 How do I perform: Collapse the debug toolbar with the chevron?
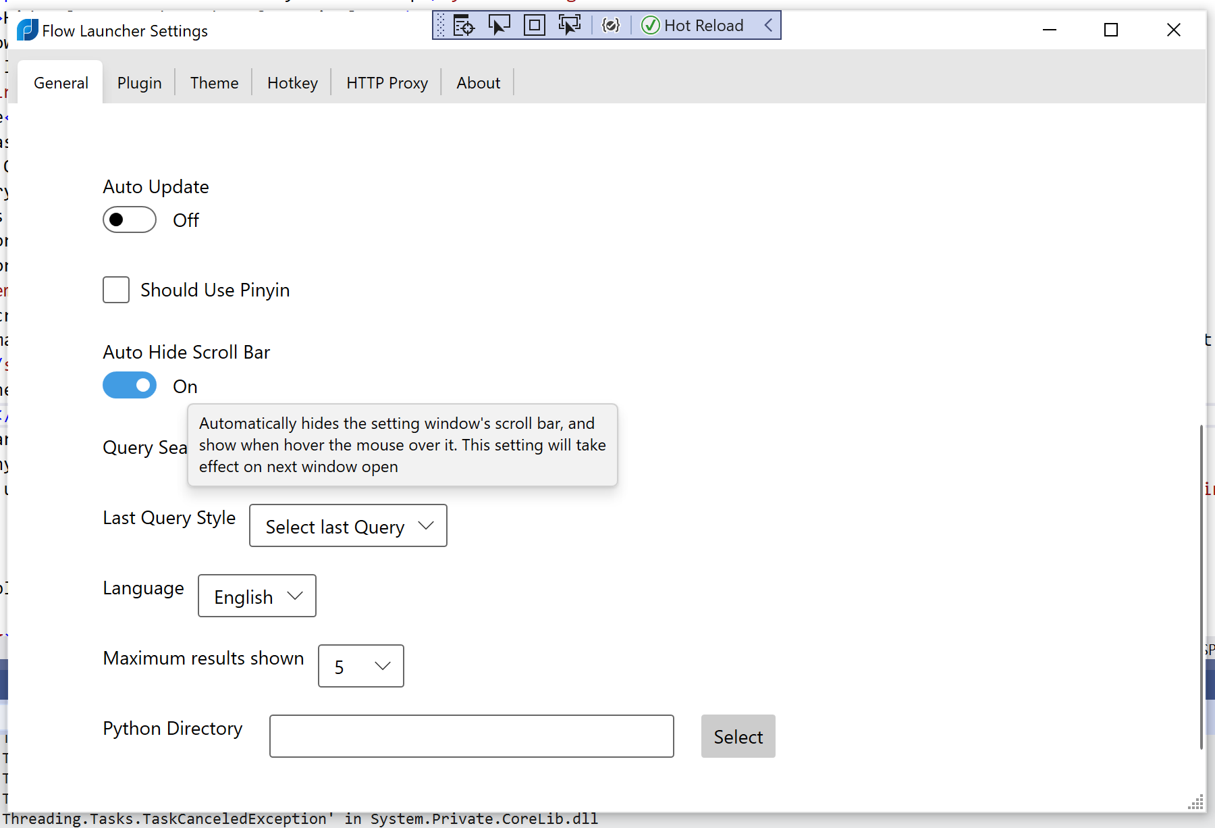pyautogui.click(x=768, y=26)
